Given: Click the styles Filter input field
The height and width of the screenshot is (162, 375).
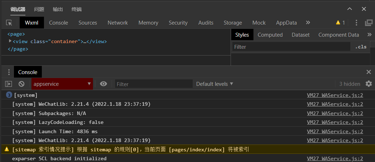Looking at the screenshot, I should point(291,47).
